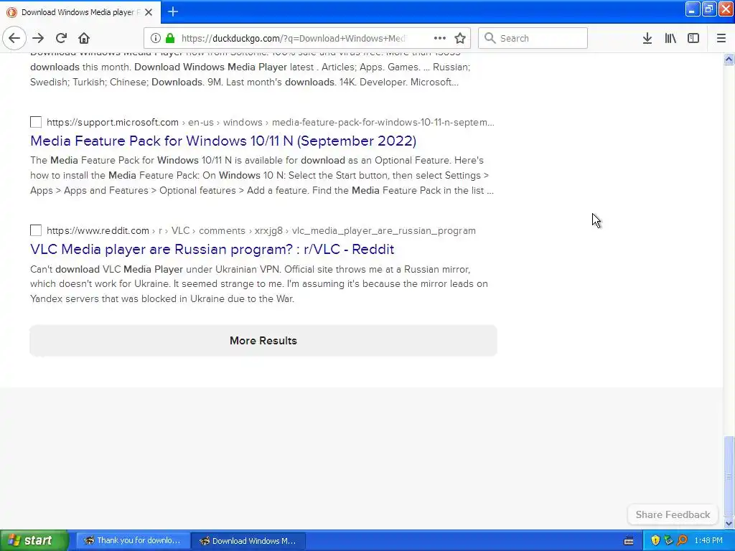Show site information via info icon
The width and height of the screenshot is (735, 551).
(x=156, y=38)
